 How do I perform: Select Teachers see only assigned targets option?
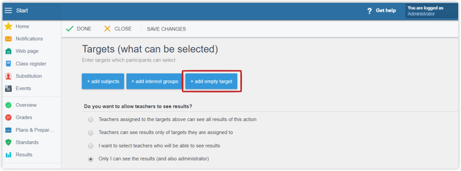pos(91,133)
